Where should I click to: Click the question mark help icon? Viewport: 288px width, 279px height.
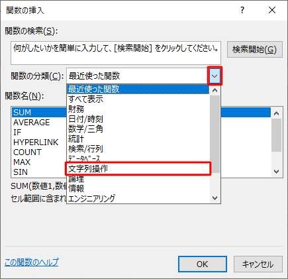242,10
